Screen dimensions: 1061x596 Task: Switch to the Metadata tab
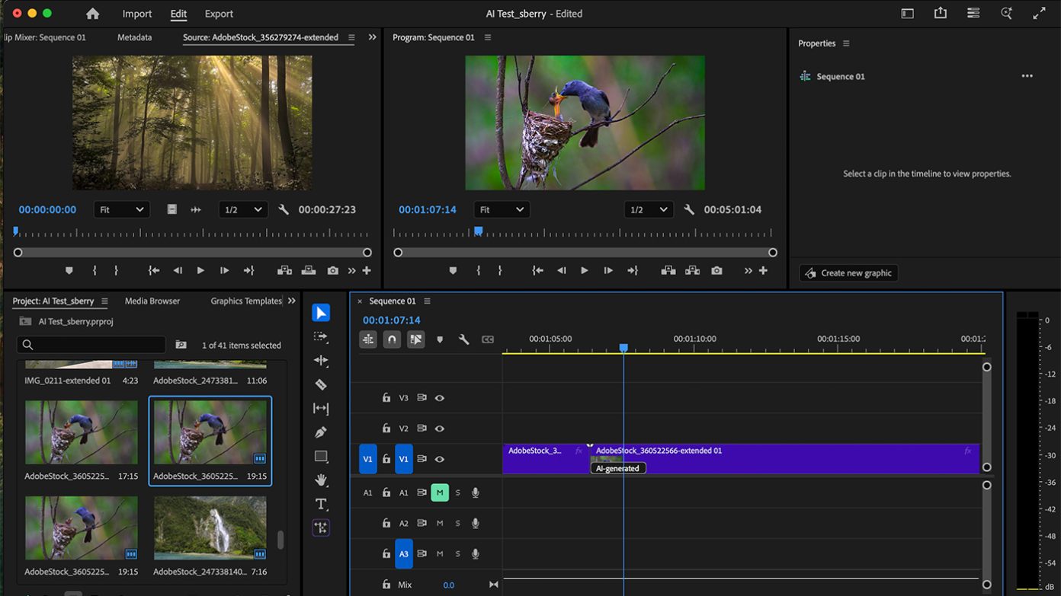pos(134,37)
